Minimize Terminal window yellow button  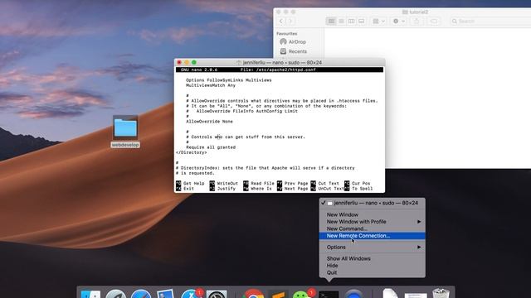coord(187,63)
